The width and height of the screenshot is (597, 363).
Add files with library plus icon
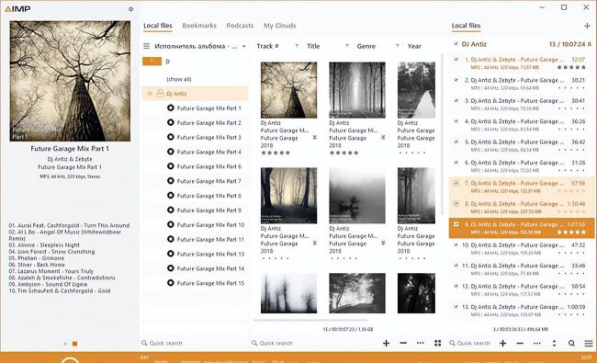pos(386,343)
